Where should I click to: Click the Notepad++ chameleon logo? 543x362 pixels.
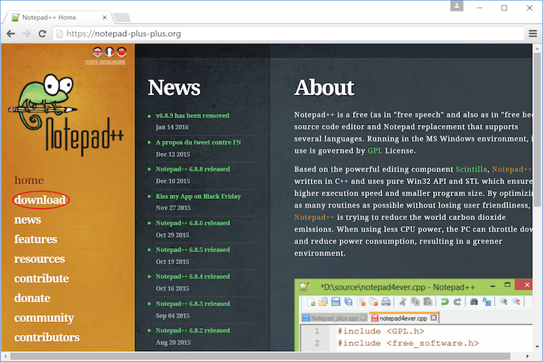pyautogui.click(x=66, y=114)
